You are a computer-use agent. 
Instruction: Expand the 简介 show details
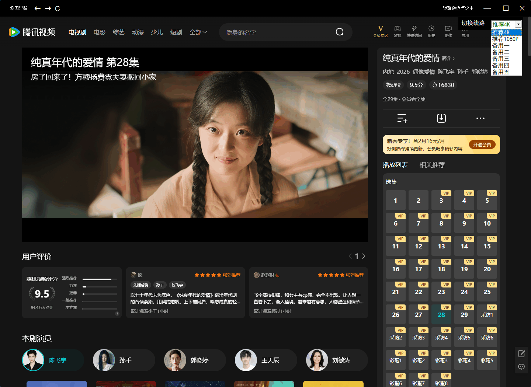coord(447,58)
